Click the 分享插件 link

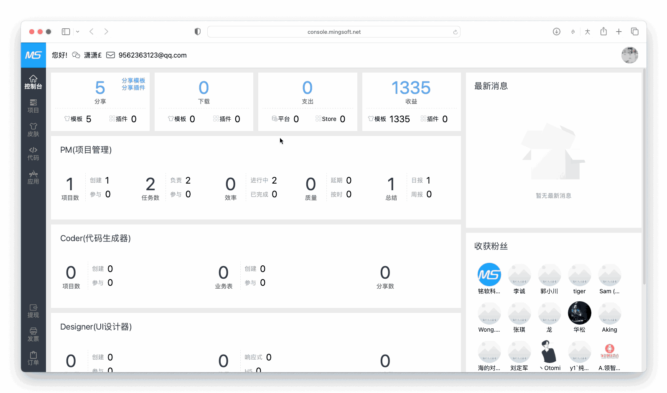click(133, 88)
